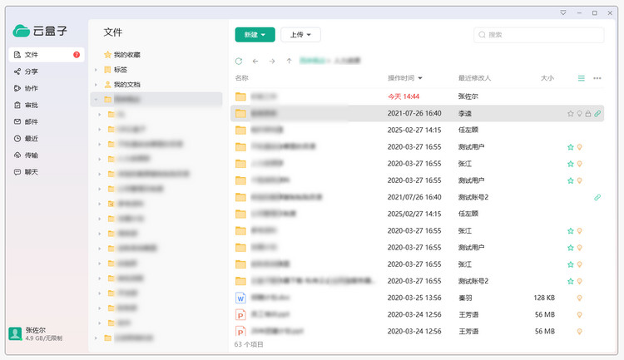
Task: Expand the 标签 tree node arrow
Action: pos(96,70)
